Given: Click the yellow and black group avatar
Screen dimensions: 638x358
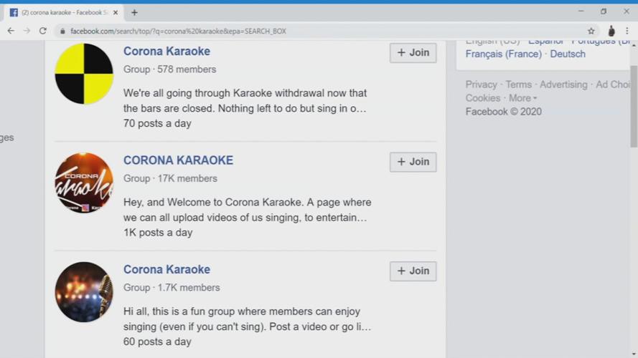Looking at the screenshot, I should click(84, 74).
